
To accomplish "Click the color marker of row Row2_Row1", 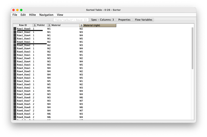I will click(x=15, y=55).
